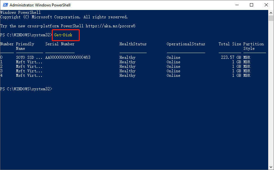
Task: Click 'Msft Virt...' name for disk 3
Action: pyautogui.click(x=29, y=71)
